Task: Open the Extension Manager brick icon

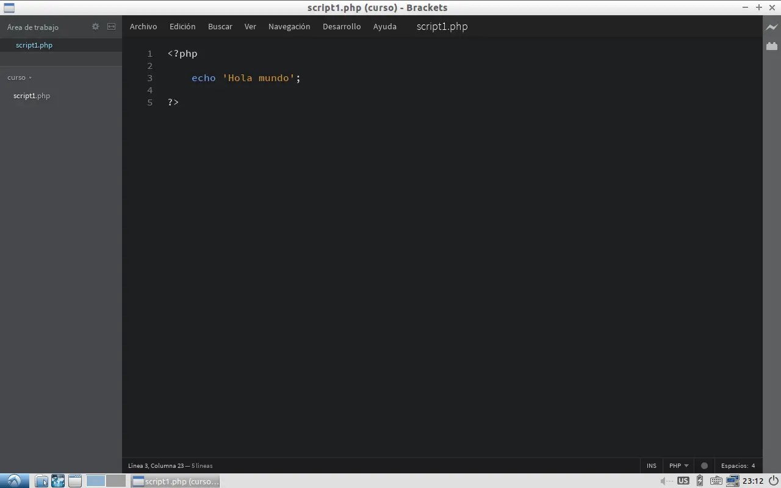Action: [x=771, y=45]
